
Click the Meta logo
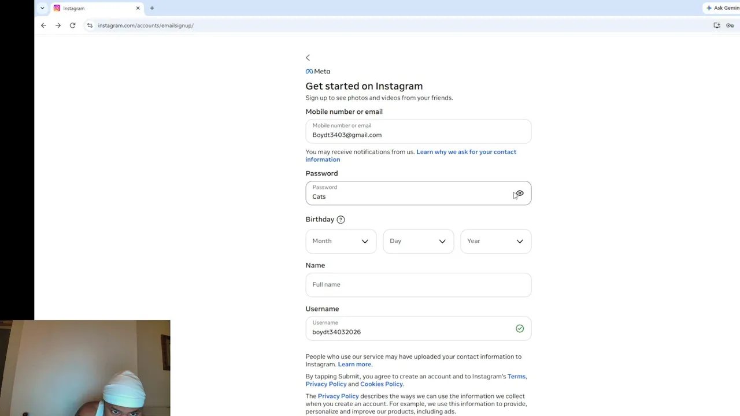(318, 72)
